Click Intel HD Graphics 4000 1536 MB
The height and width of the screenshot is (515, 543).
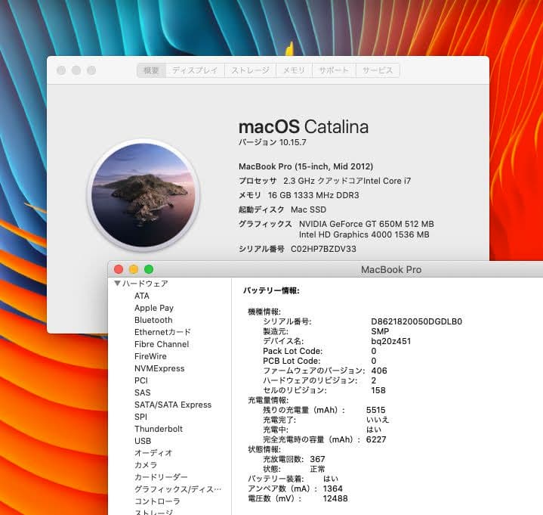364,234
